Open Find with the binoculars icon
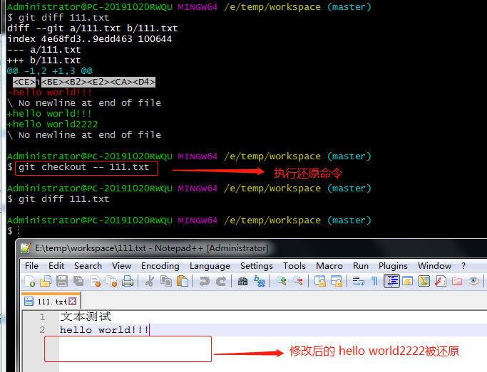The image size is (487, 372). [242, 281]
